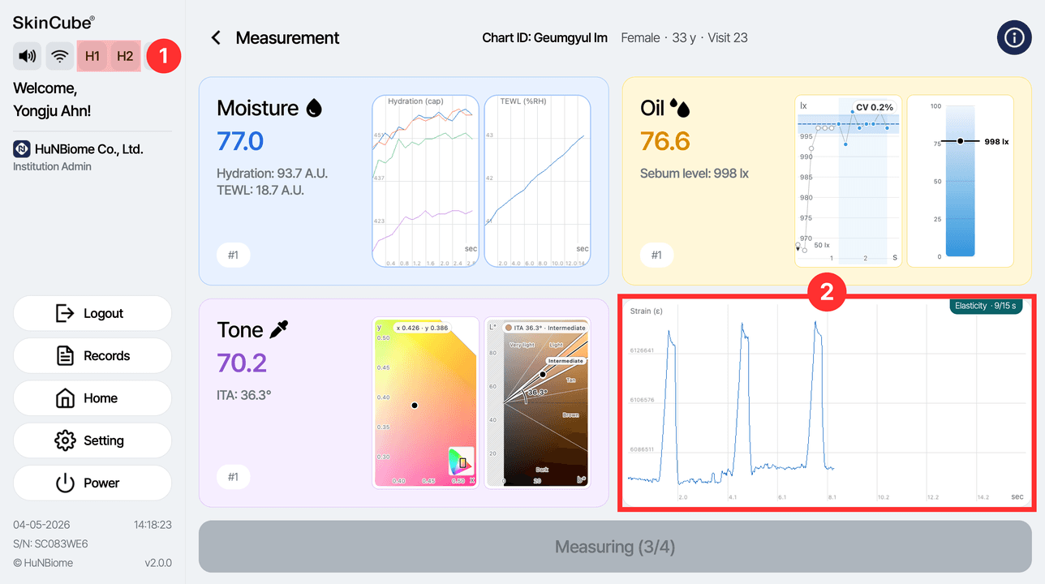Click the Logout button
1045x584 pixels.
tap(92, 313)
